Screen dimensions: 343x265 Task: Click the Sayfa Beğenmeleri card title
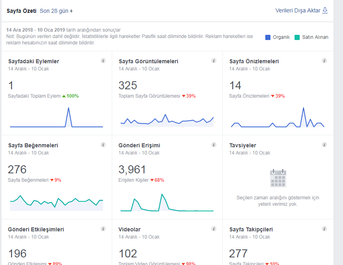click(33, 145)
